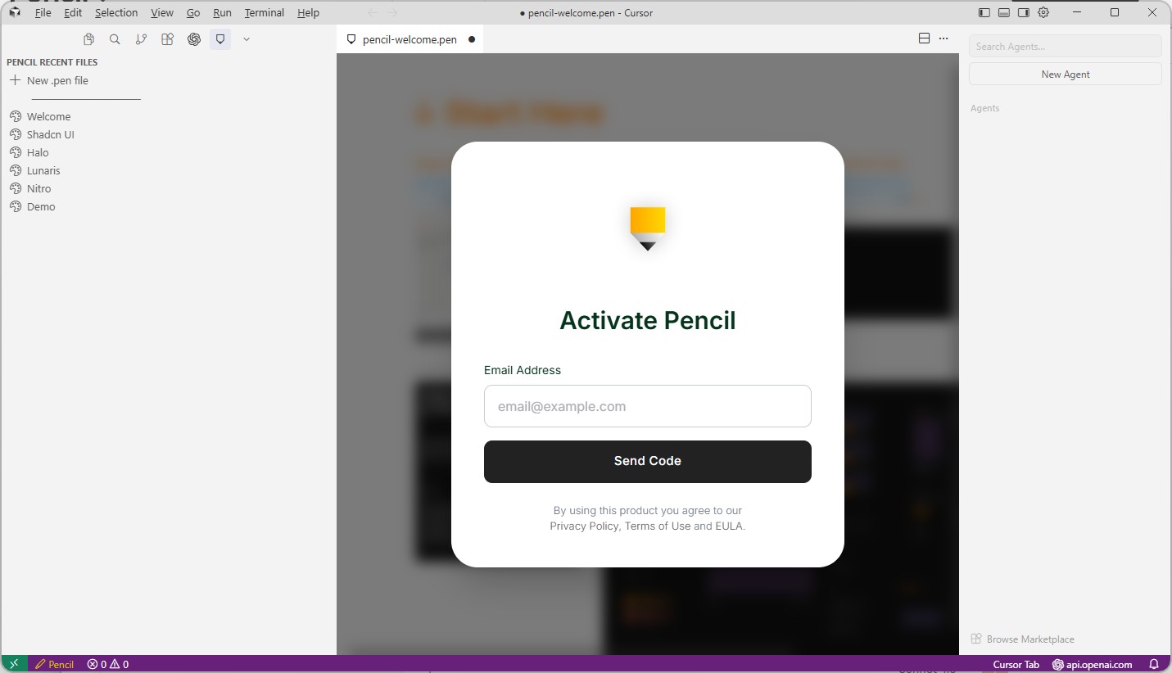The image size is (1172, 673).
Task: Open the OpenAI ChatGPT sidebar icon
Action: tap(194, 39)
